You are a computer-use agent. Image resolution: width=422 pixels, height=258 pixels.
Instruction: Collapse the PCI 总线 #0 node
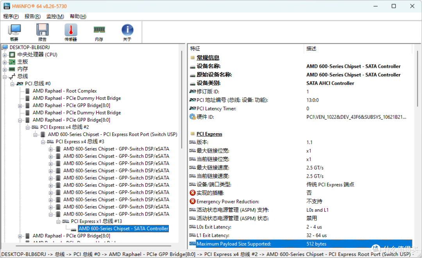pos(12,84)
